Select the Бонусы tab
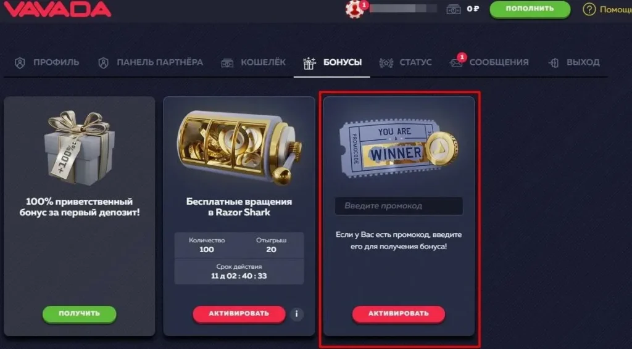The height and width of the screenshot is (349, 632). point(332,62)
